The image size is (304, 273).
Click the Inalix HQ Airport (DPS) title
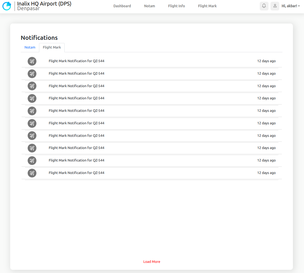[44, 4]
